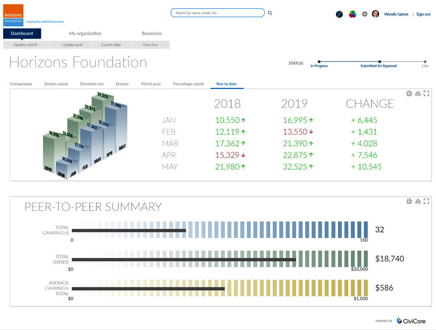Click the Submitted for Approval status marker

pos(379,62)
